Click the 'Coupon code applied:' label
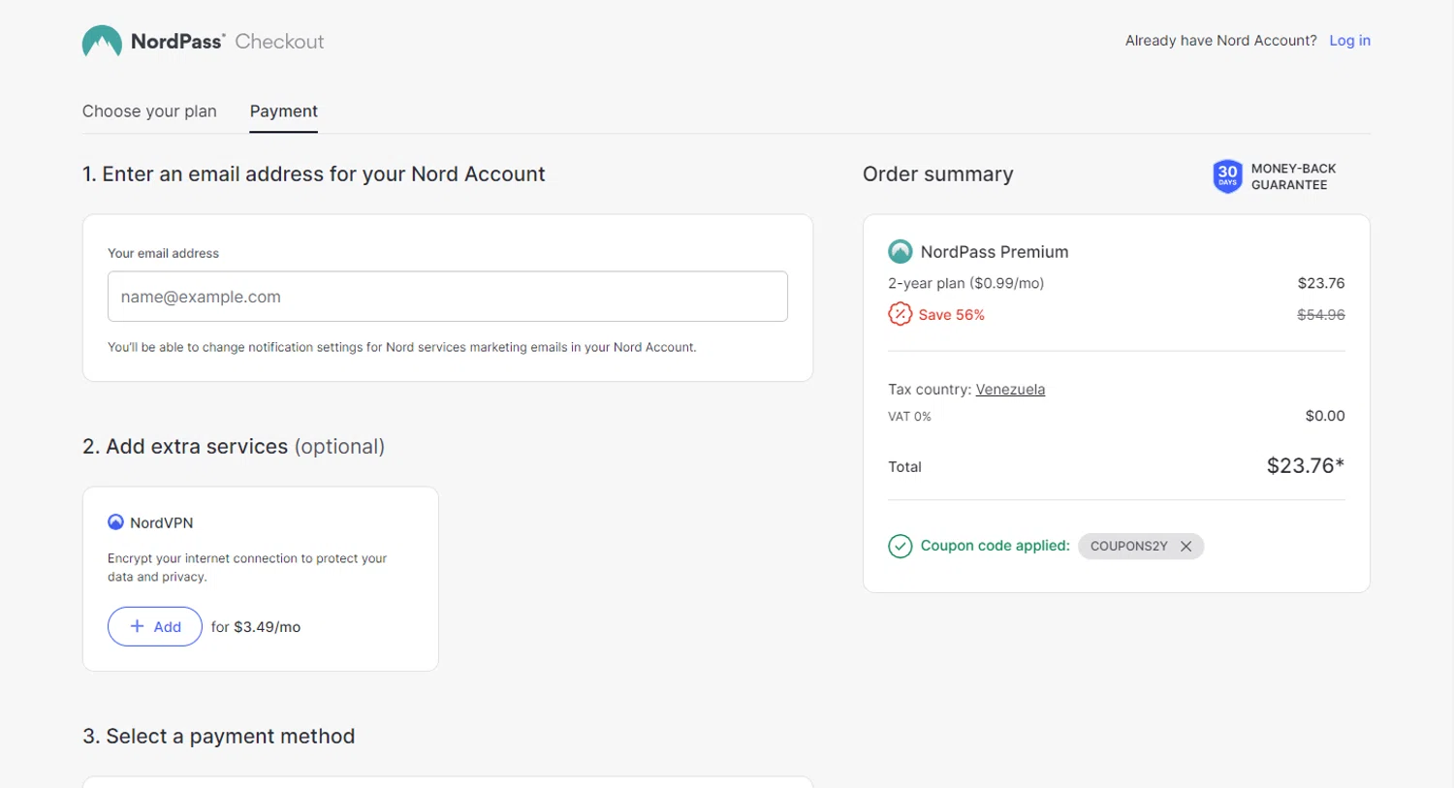The width and height of the screenshot is (1454, 788). point(996,546)
